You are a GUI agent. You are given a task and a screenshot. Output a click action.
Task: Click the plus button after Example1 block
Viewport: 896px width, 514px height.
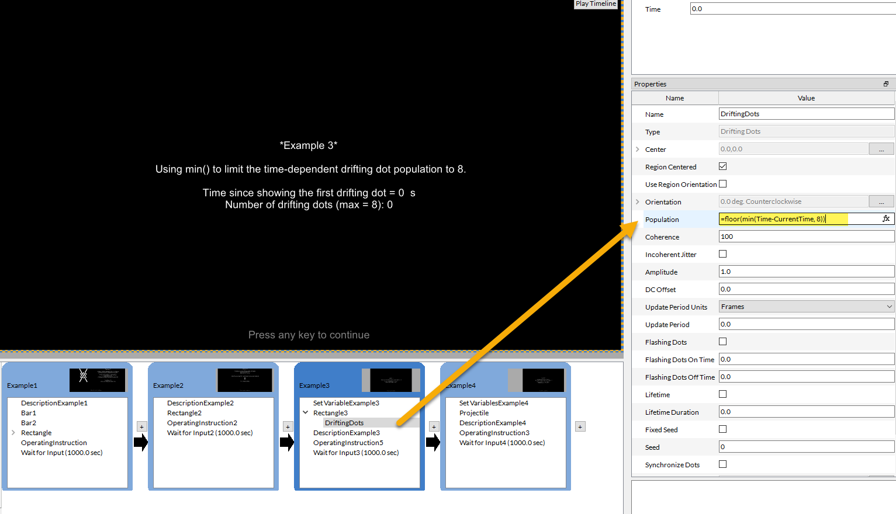pyautogui.click(x=141, y=427)
